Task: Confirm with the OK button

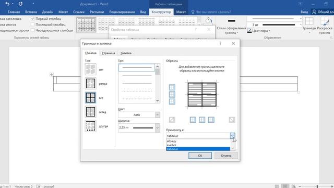Action: (200, 156)
